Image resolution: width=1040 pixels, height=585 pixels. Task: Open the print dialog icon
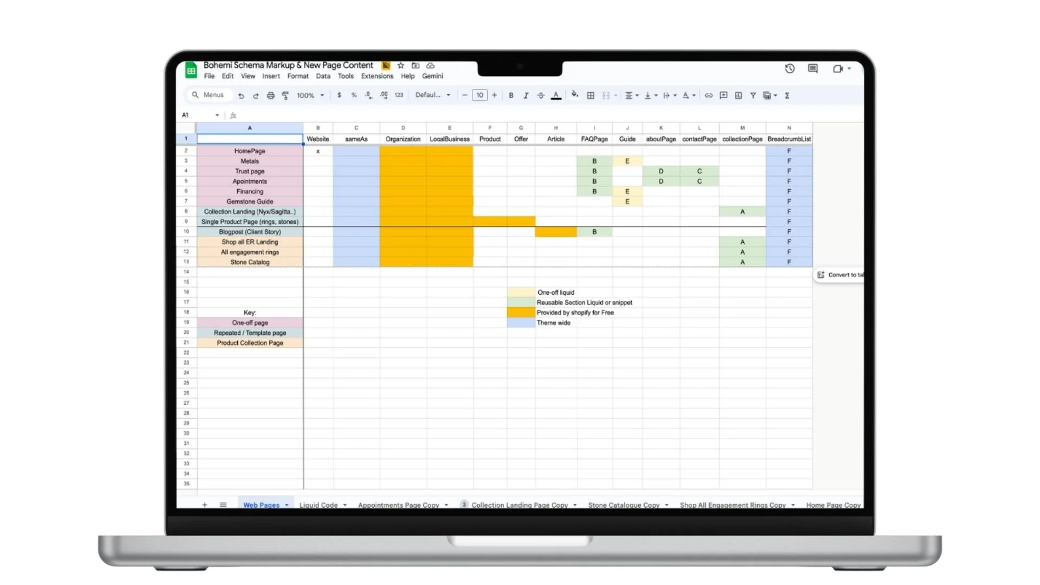[x=271, y=95]
